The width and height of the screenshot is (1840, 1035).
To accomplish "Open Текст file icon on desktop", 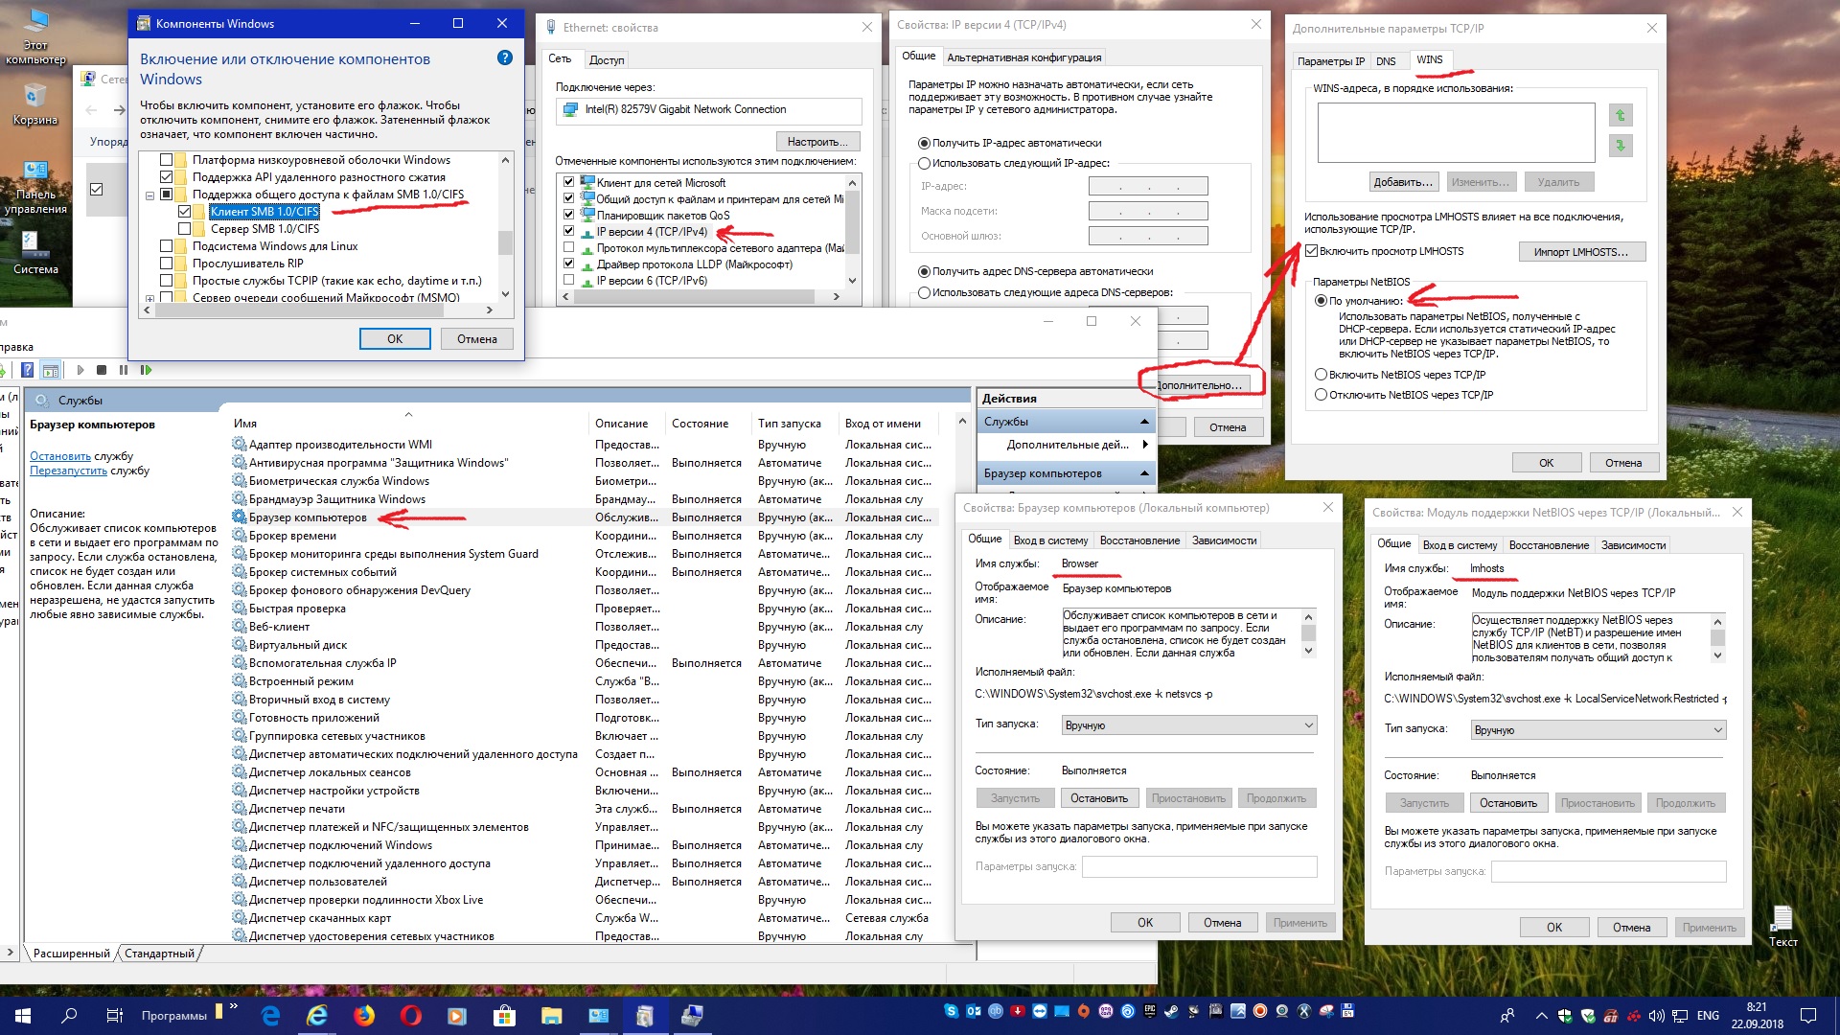I will pyautogui.click(x=1782, y=926).
